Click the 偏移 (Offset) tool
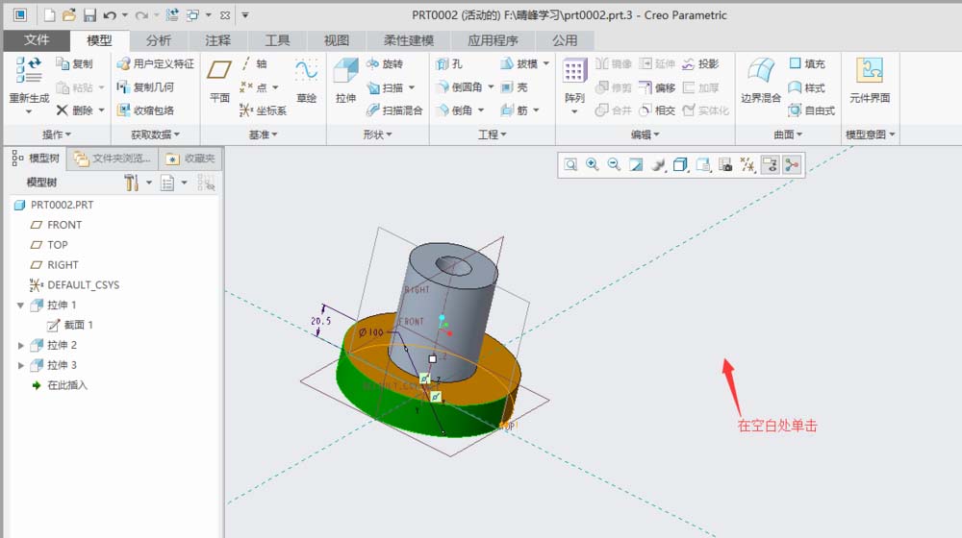Viewport: 962px width, 538px height. [657, 87]
